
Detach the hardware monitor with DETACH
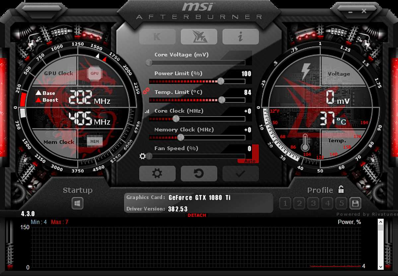[x=197, y=215]
